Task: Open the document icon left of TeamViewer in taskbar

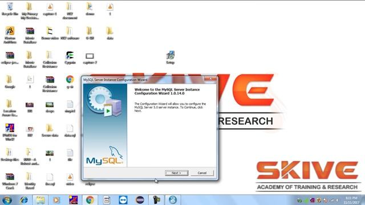Action: coord(107,200)
